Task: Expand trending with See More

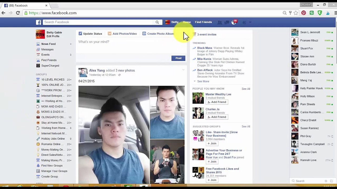Action: (203, 81)
